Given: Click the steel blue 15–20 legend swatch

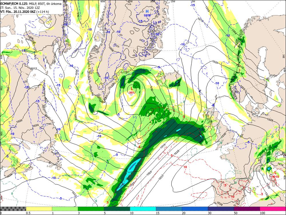Looking at the screenshot, I should pos(169,209).
